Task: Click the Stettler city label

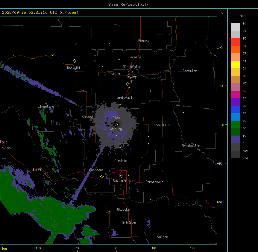Action: click(x=190, y=71)
